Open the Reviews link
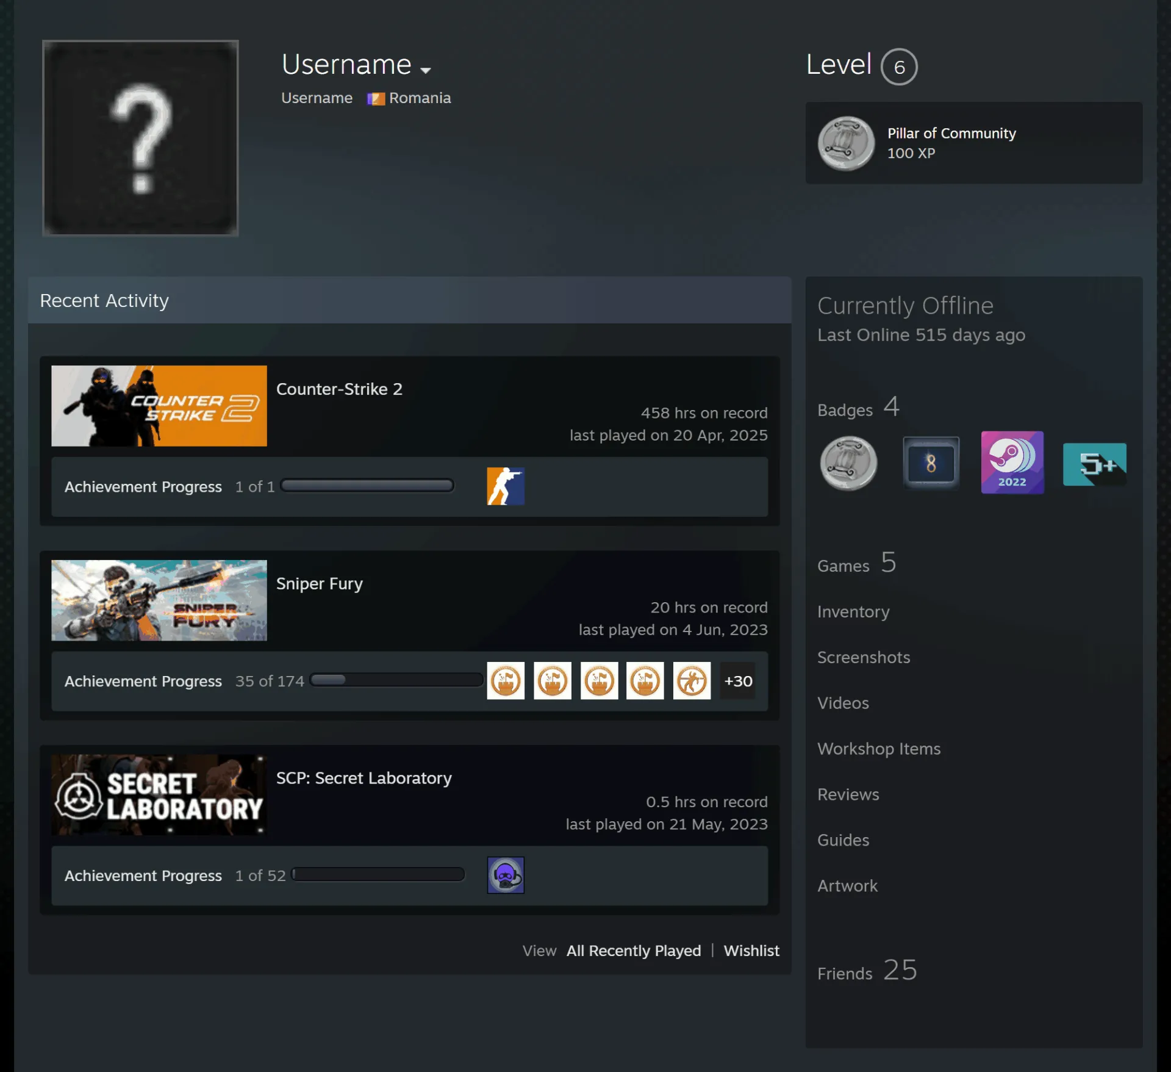Viewport: 1171px width, 1072px height. coord(848,794)
